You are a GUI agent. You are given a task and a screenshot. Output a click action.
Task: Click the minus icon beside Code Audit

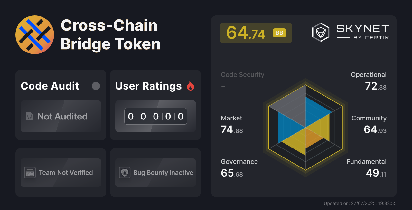click(x=96, y=86)
